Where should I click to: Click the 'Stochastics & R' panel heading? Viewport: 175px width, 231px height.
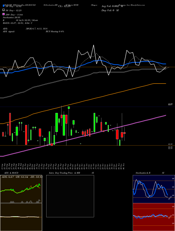point(143,173)
